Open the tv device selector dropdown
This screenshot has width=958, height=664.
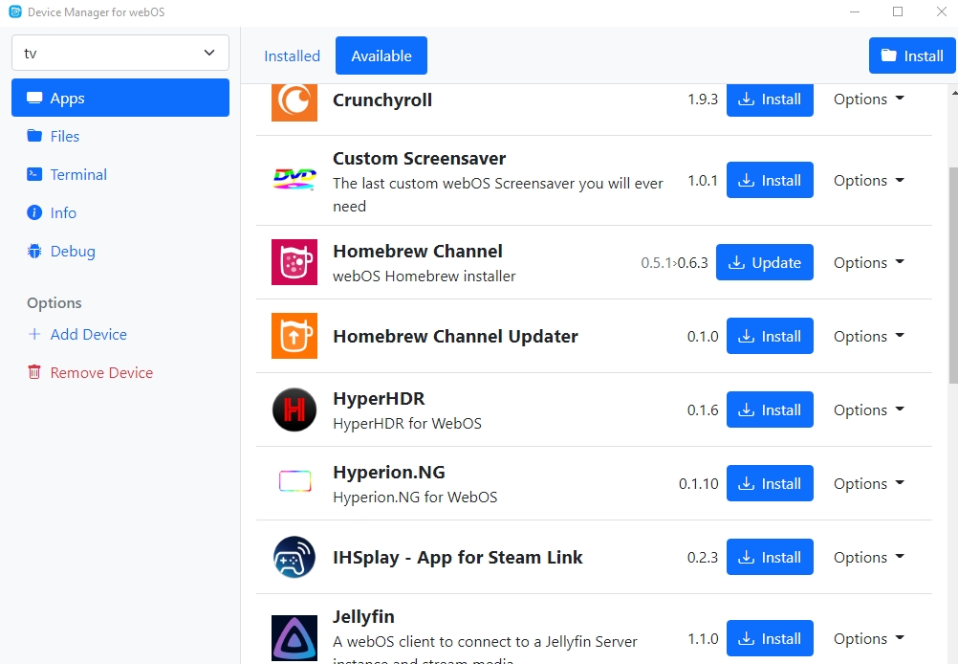(120, 54)
